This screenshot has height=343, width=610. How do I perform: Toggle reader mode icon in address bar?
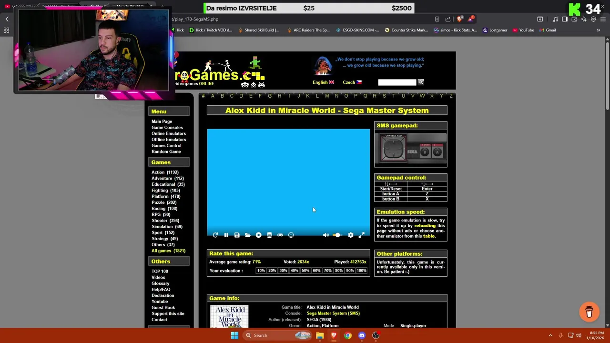pyautogui.click(x=437, y=19)
